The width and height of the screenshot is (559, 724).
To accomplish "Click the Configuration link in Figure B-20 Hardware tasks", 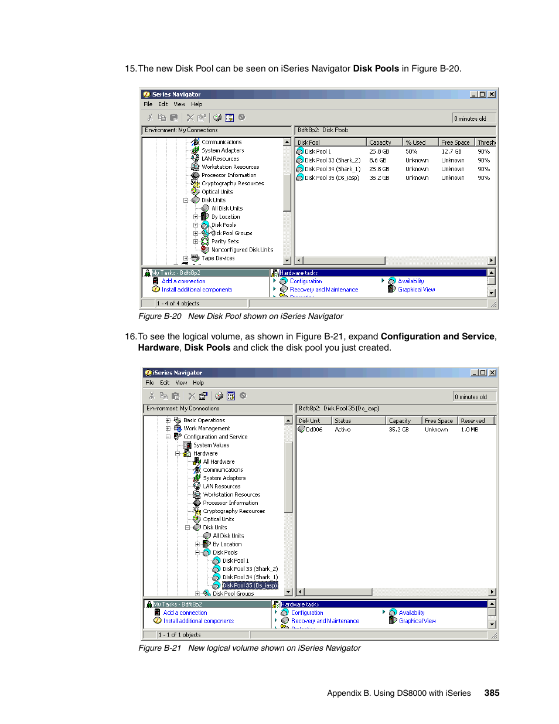I will (306, 281).
